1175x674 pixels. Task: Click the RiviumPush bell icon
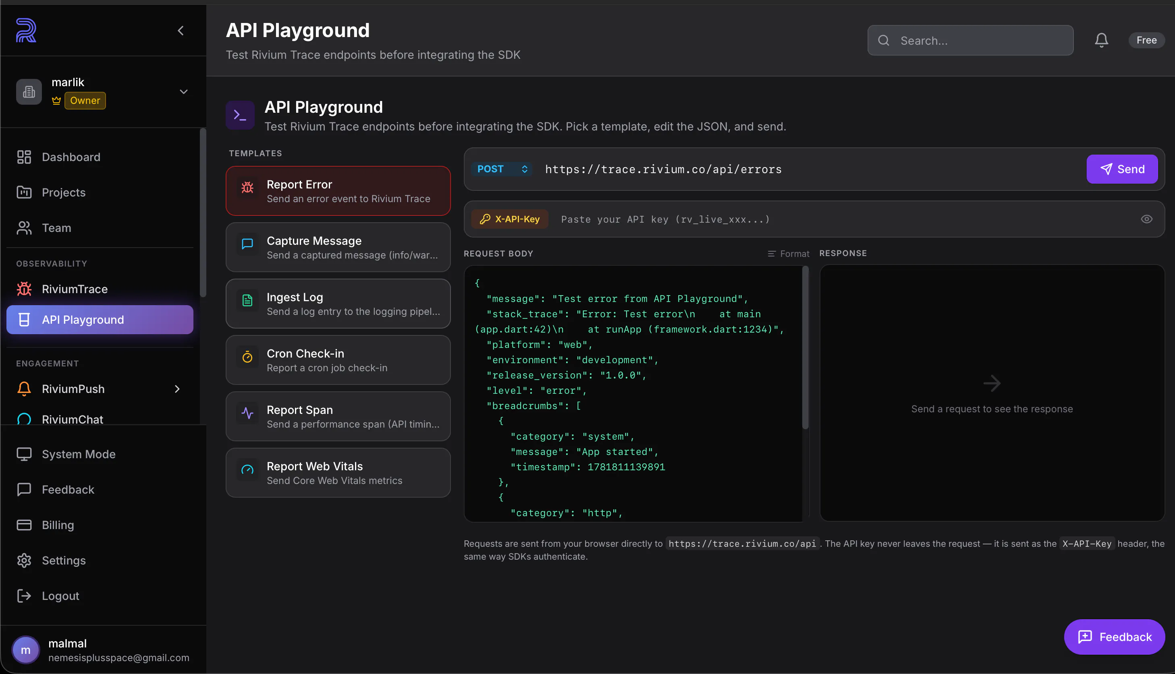click(x=24, y=389)
